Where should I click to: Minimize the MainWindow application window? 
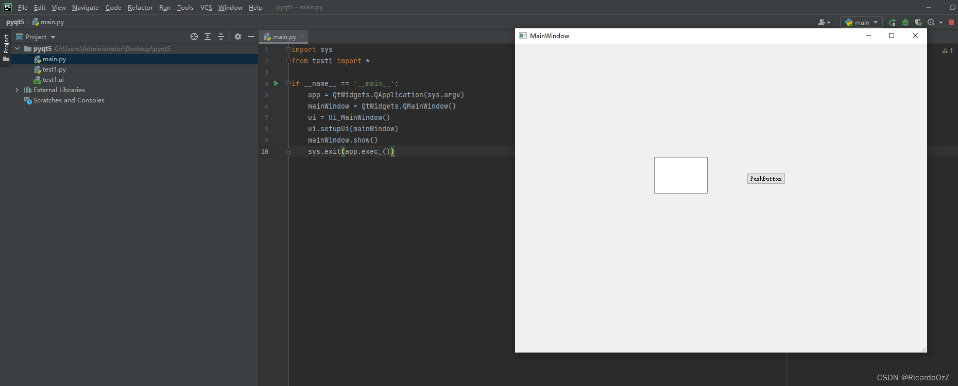868,36
